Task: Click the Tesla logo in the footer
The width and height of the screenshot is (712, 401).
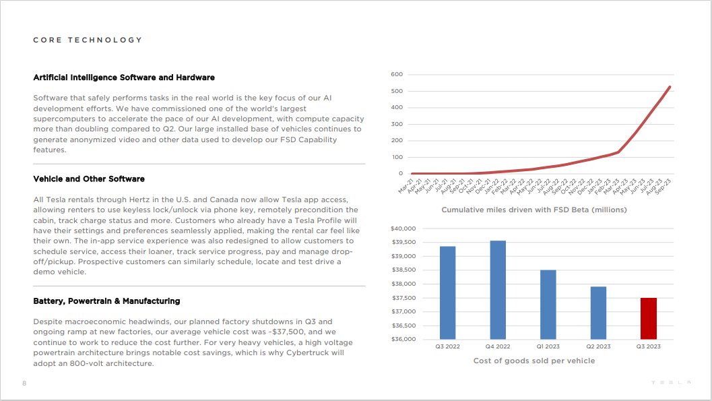Action: pos(670,383)
